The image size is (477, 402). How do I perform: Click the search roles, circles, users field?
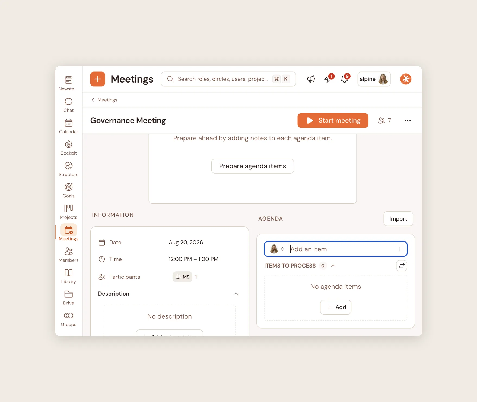point(228,79)
